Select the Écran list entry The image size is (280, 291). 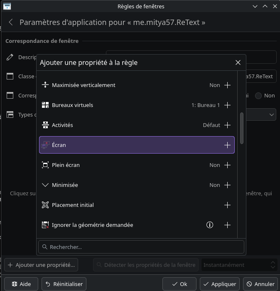[125, 145]
